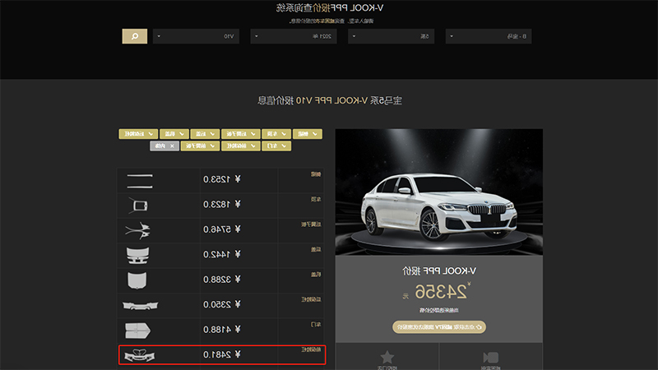
Task: Click the gold search magnifier button
Action: pyautogui.click(x=135, y=36)
